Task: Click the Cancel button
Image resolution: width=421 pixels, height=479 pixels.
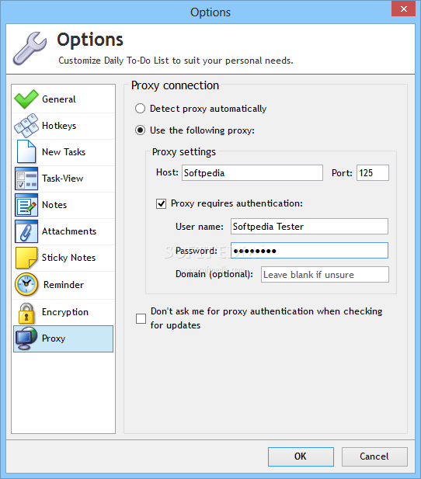Action: click(374, 456)
